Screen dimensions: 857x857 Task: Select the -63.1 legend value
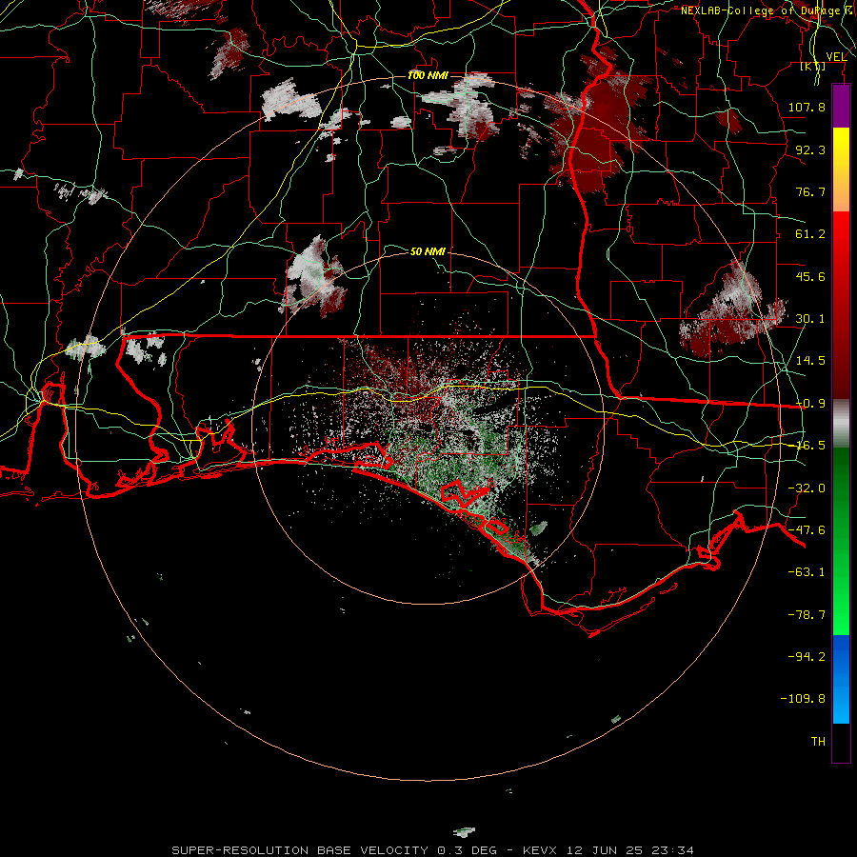coord(807,572)
